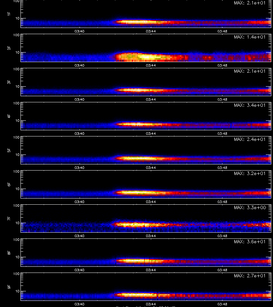Click the '100' y-axis tick label of panel 8F
The image size is (273, 307).
click(x=16, y=240)
